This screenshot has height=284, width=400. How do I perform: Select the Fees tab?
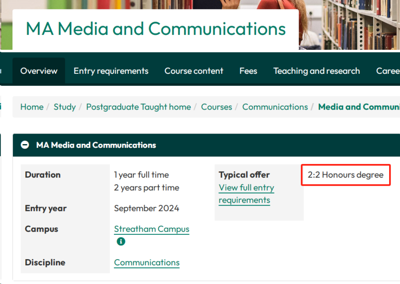(x=248, y=71)
